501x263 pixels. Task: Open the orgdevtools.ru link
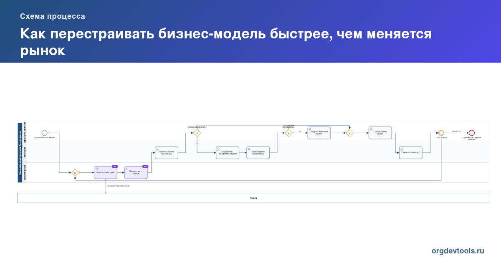pyautogui.click(x=458, y=251)
